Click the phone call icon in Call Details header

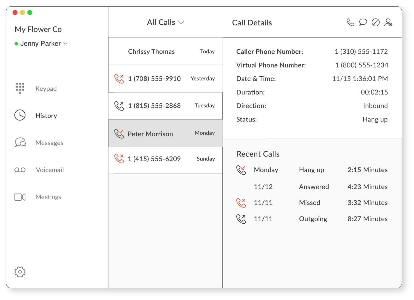pos(350,22)
